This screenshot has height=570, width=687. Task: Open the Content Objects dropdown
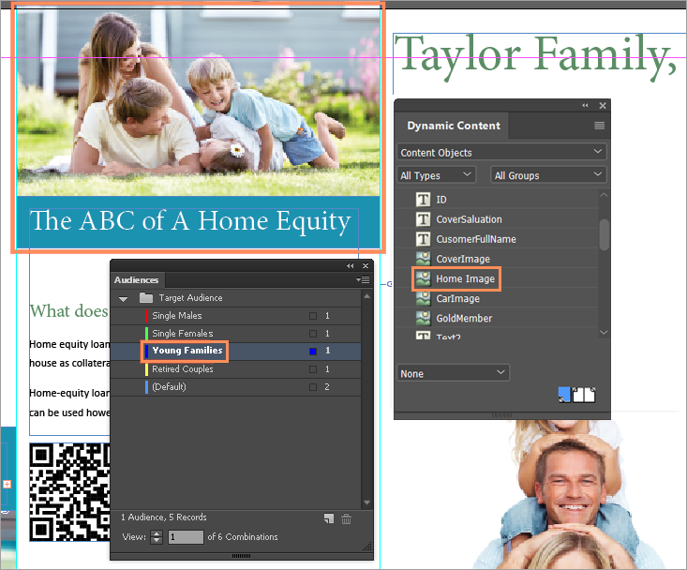coord(501,152)
